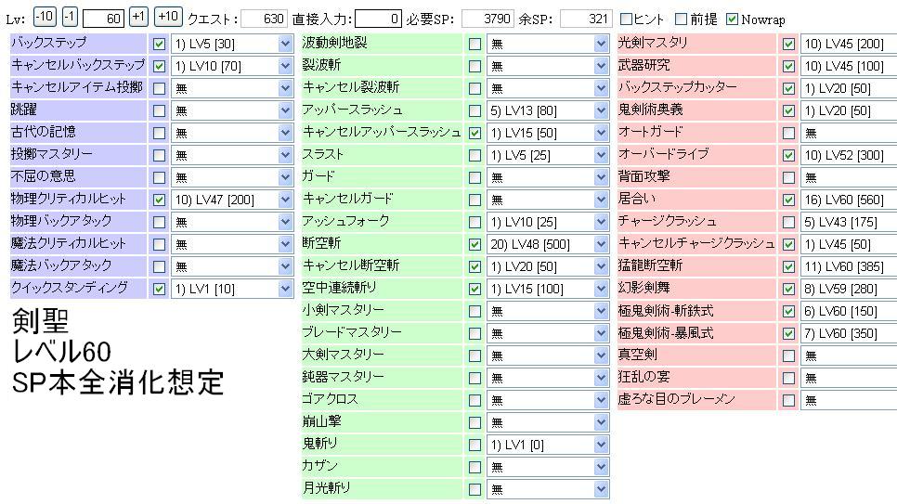
Task: Open the 断空斬 level dropdown
Action: pos(548,245)
